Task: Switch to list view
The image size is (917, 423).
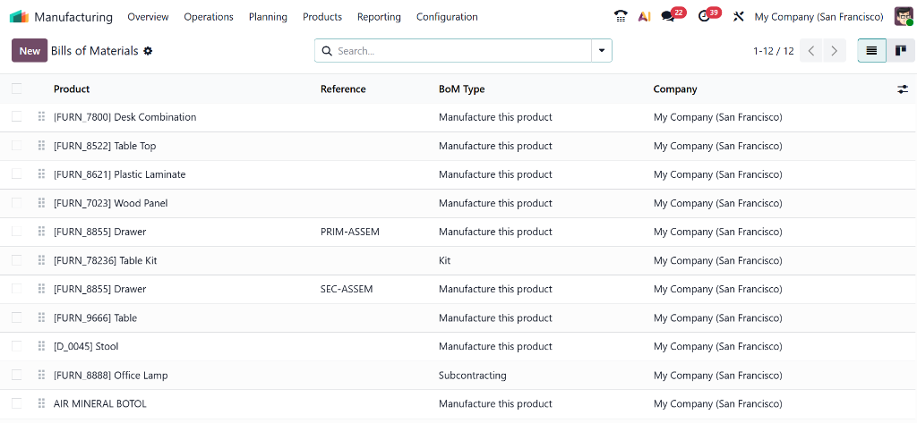Action: [x=871, y=51]
